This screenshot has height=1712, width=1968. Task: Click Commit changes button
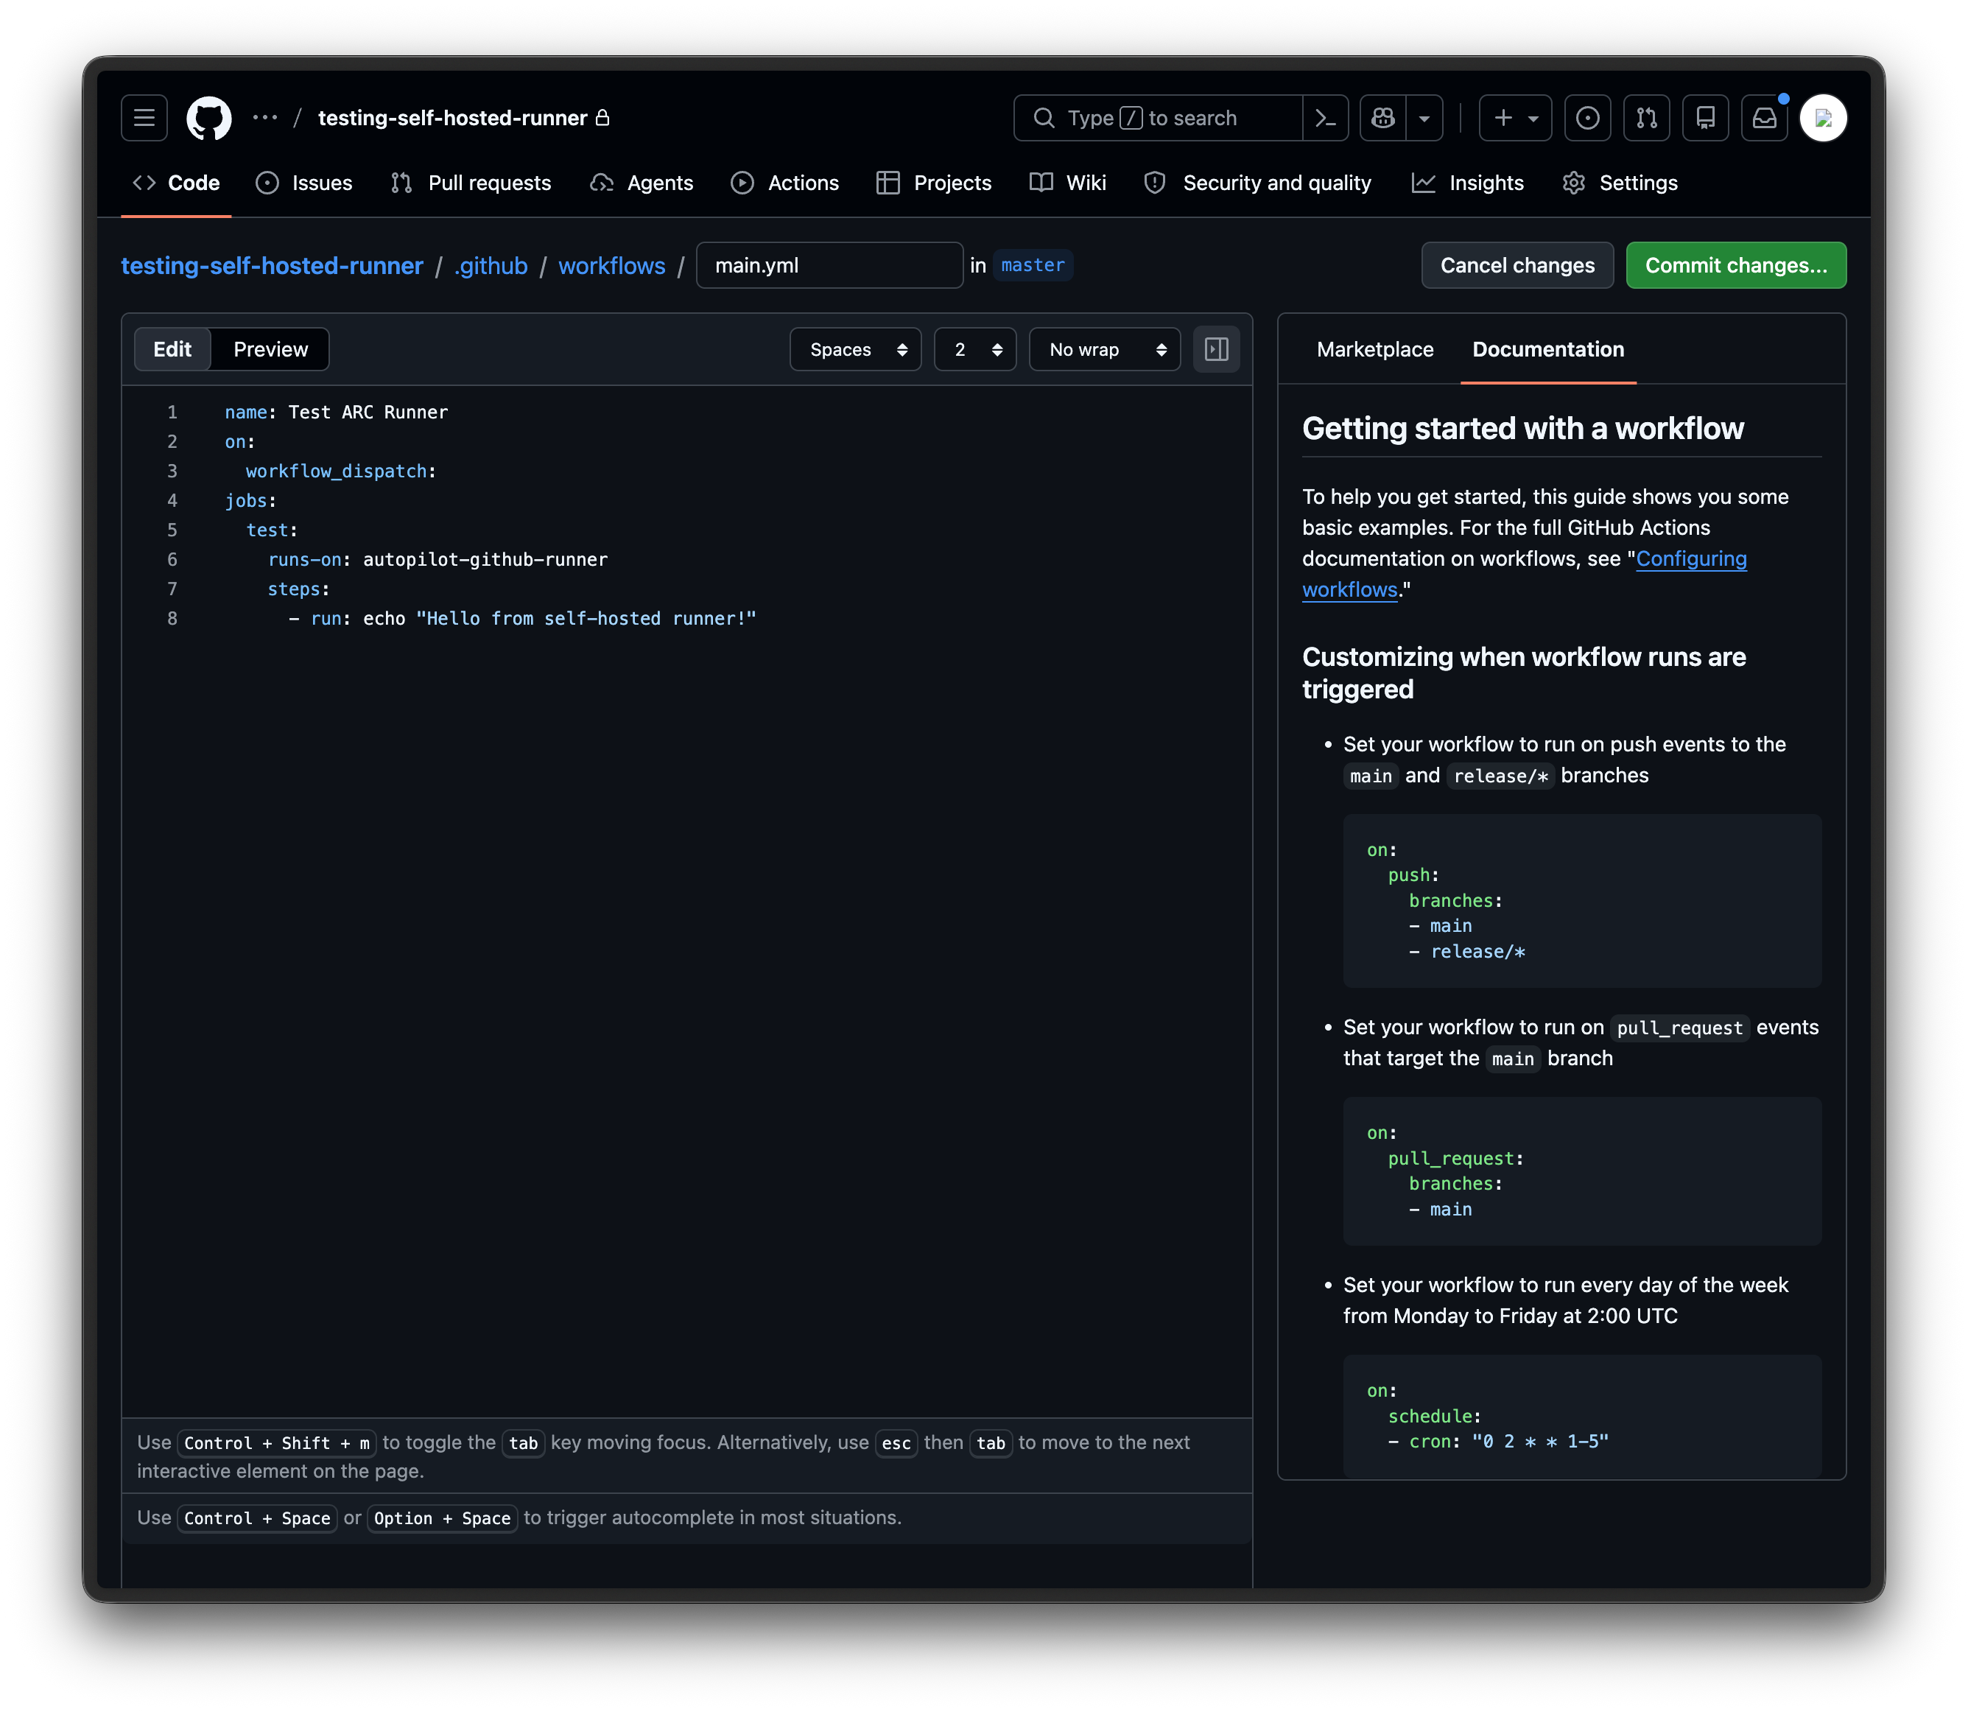pos(1736,266)
